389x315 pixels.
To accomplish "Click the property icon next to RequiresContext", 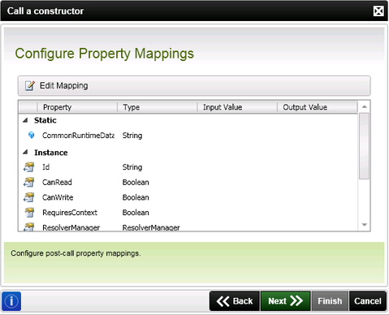I will coord(29,213).
